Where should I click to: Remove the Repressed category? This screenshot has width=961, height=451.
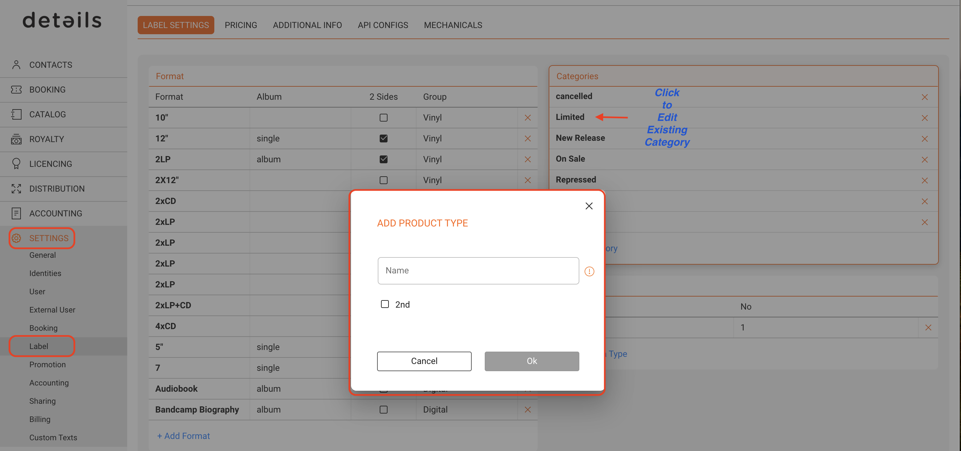point(924,181)
